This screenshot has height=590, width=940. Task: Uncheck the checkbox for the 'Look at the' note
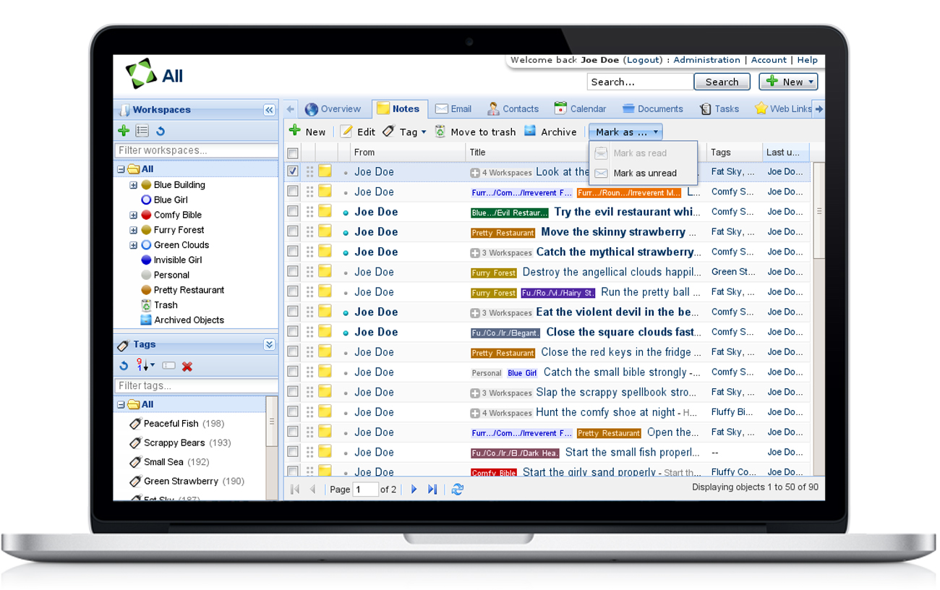(293, 172)
